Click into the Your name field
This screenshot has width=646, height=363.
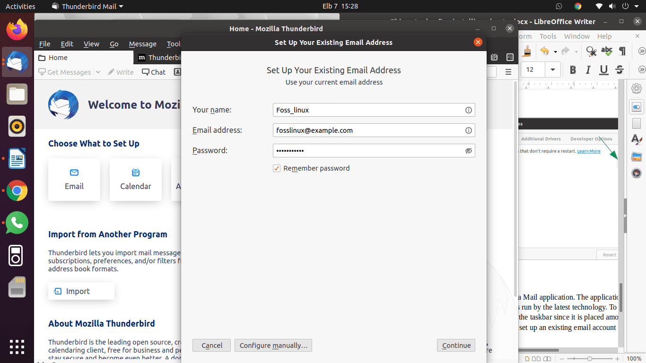[374, 110]
